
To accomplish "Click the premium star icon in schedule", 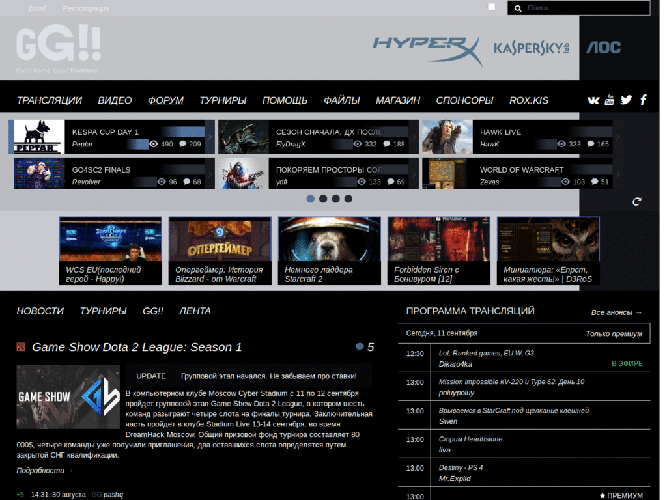I will (603, 495).
